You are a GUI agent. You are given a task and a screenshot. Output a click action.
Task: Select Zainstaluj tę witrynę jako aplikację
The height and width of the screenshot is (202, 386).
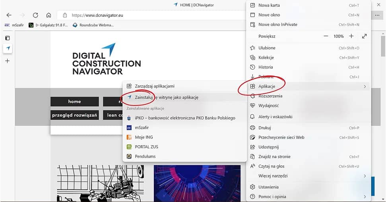point(184,97)
